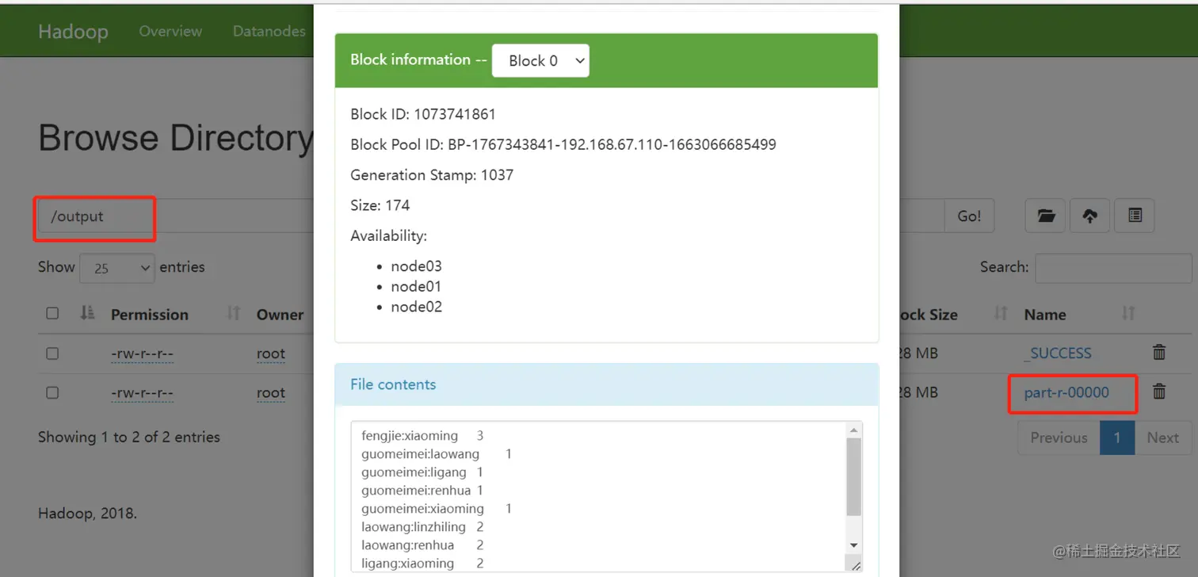Click the Search input field

point(1113,268)
